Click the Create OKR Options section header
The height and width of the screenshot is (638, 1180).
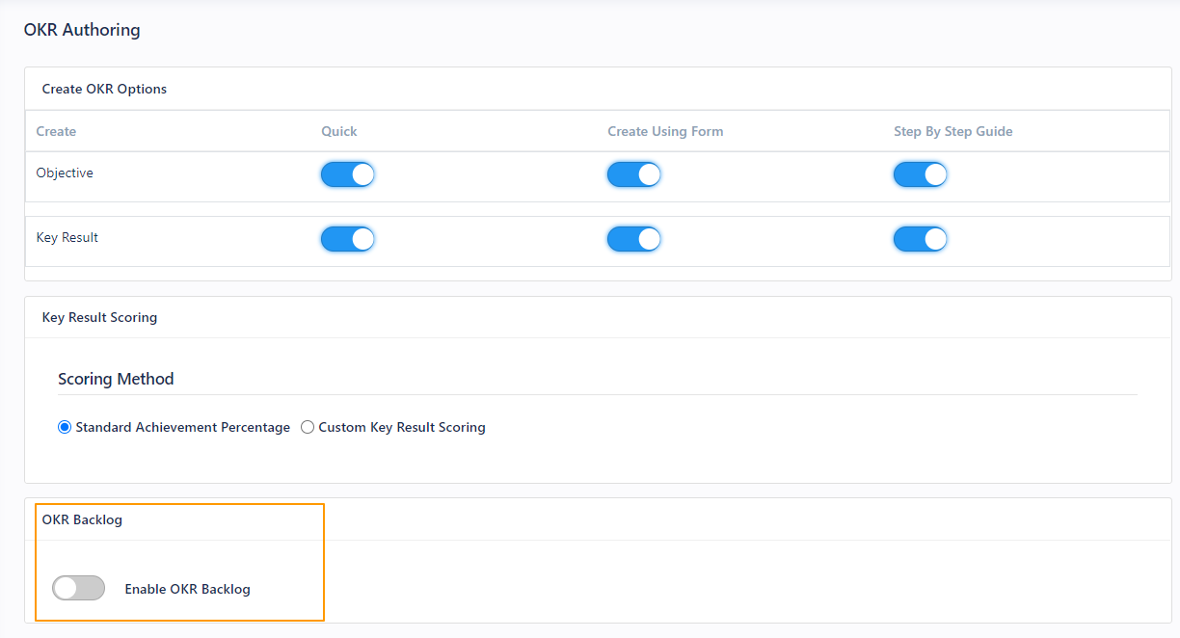pos(104,88)
